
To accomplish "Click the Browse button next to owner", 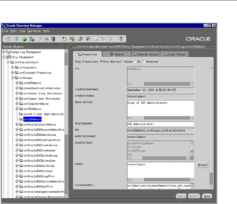I will coord(202,165).
